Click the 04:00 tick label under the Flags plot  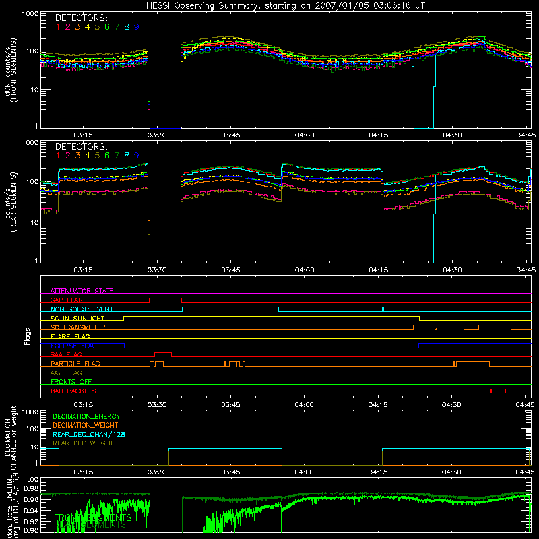(304, 405)
